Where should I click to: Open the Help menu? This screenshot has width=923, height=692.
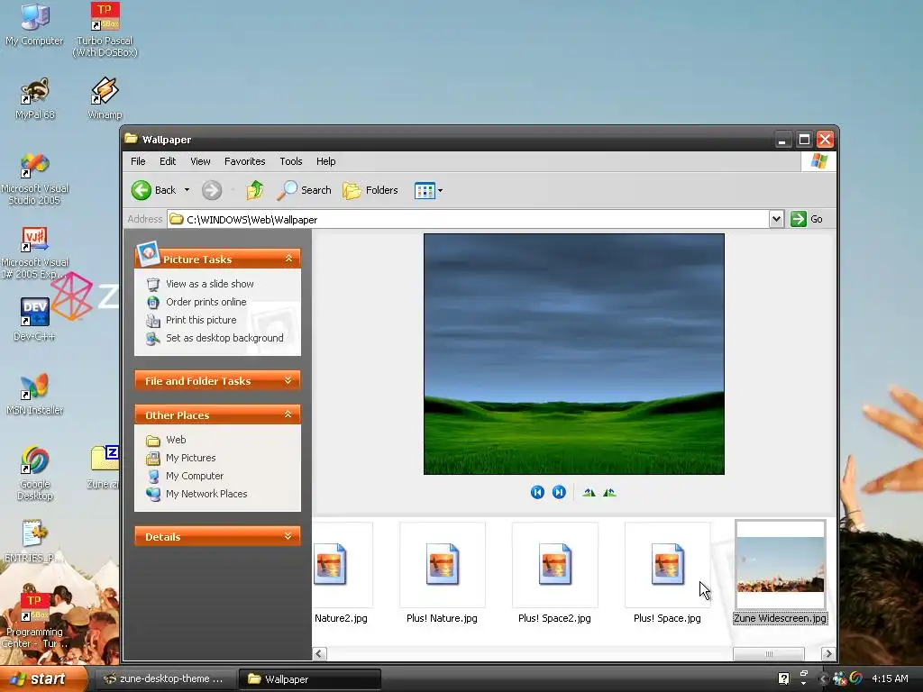coord(325,161)
